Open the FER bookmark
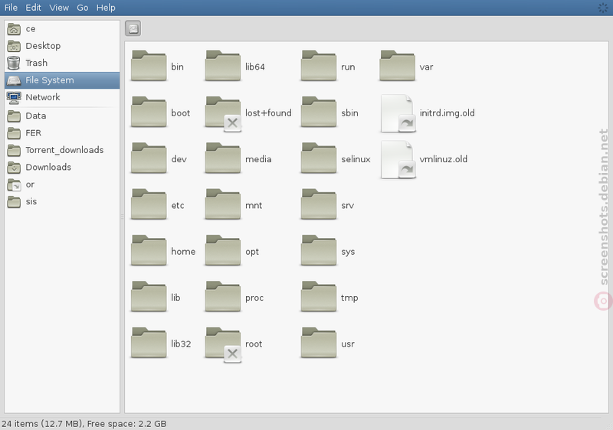613x430 pixels. point(62,133)
